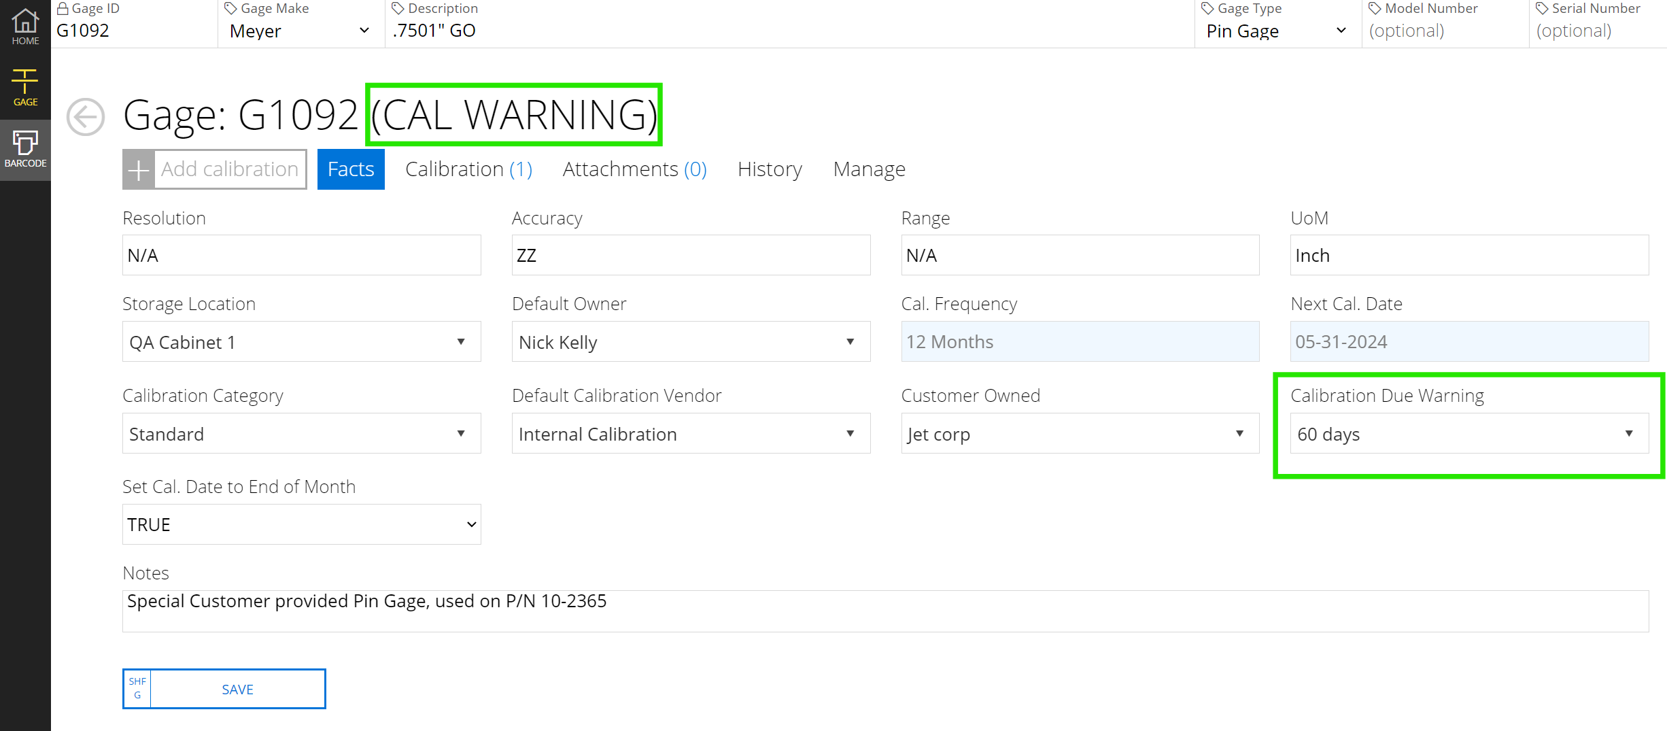The width and height of the screenshot is (1667, 731).
Task: View the History tab
Action: pos(770,169)
